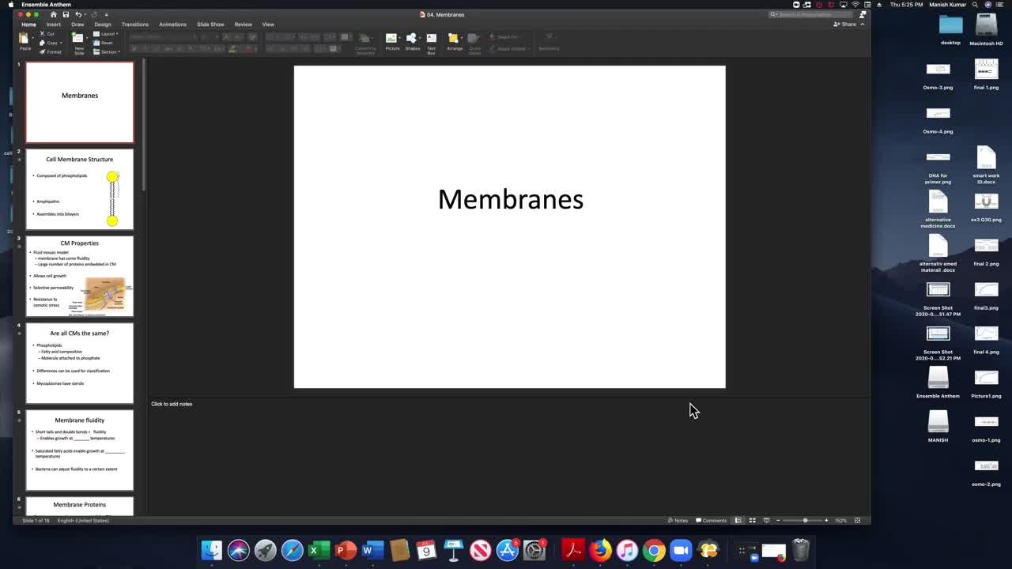Viewport: 1012px width, 569px height.
Task: Toggle the Comments pane
Action: [711, 520]
